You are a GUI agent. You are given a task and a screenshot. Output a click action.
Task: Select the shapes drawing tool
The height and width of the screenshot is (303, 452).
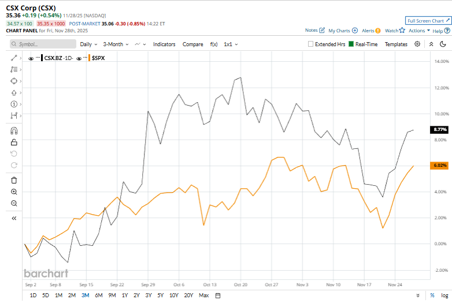[14, 81]
